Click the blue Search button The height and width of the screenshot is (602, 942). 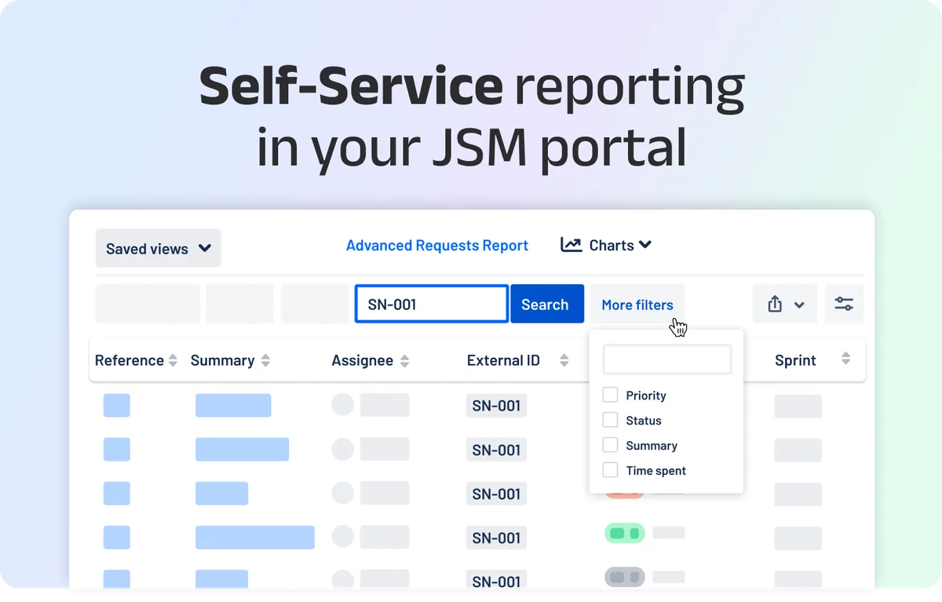pos(547,304)
